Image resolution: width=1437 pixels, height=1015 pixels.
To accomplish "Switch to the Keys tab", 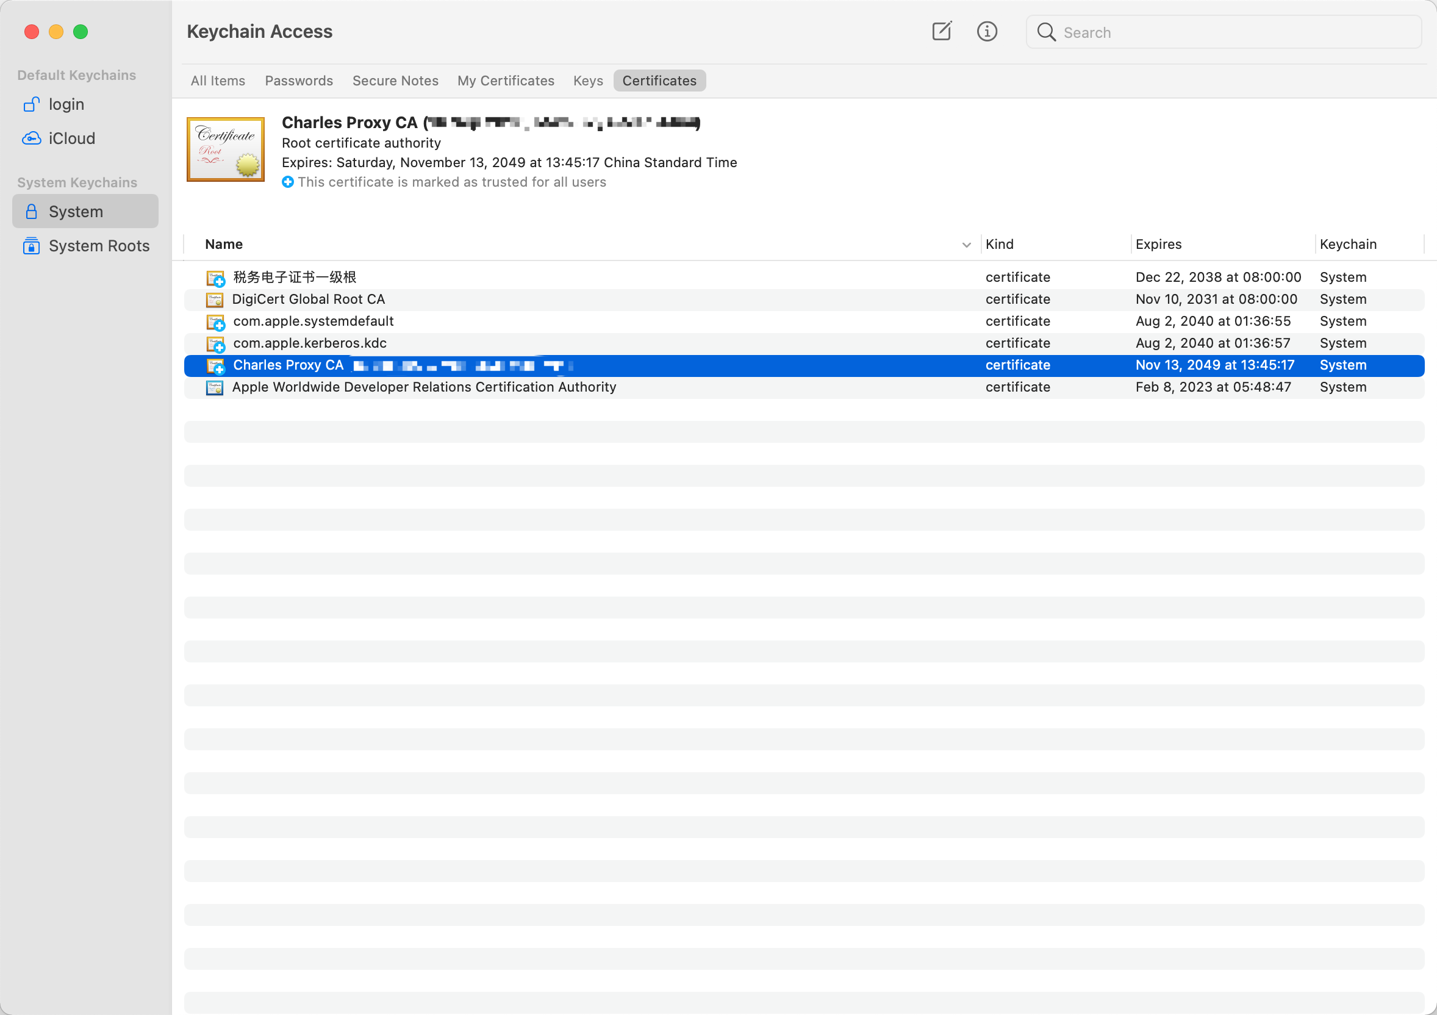I will click(588, 81).
